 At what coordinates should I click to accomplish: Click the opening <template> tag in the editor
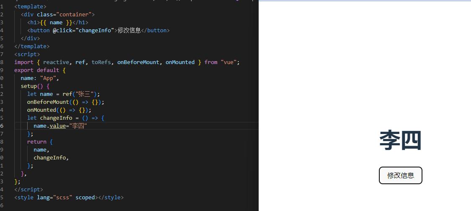[30, 6]
